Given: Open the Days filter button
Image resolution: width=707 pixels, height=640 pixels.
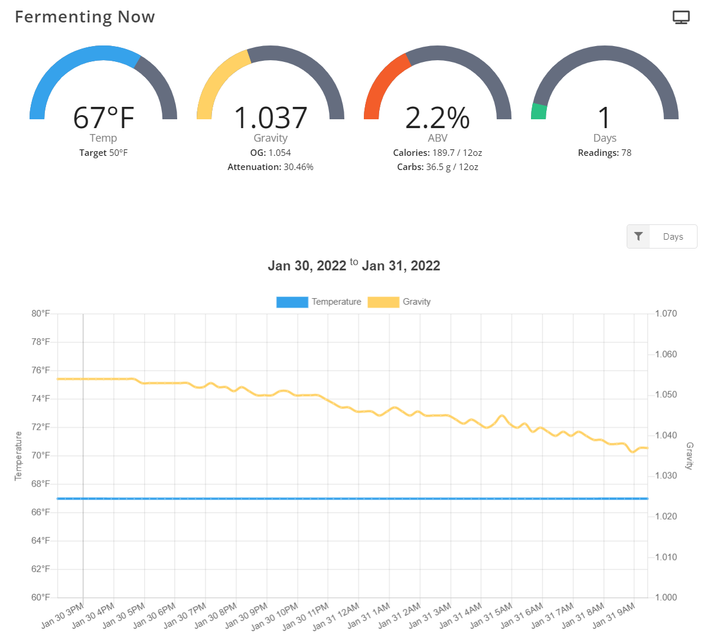Looking at the screenshot, I should (x=673, y=237).
